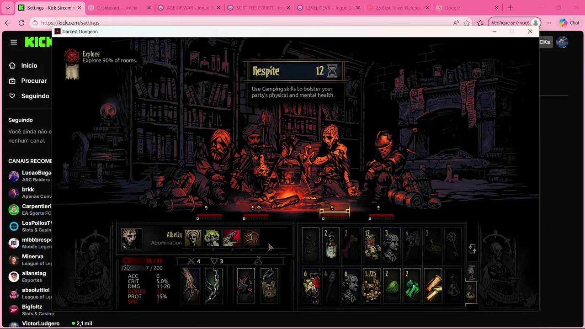Select the fourth camping skill icon

251,238
